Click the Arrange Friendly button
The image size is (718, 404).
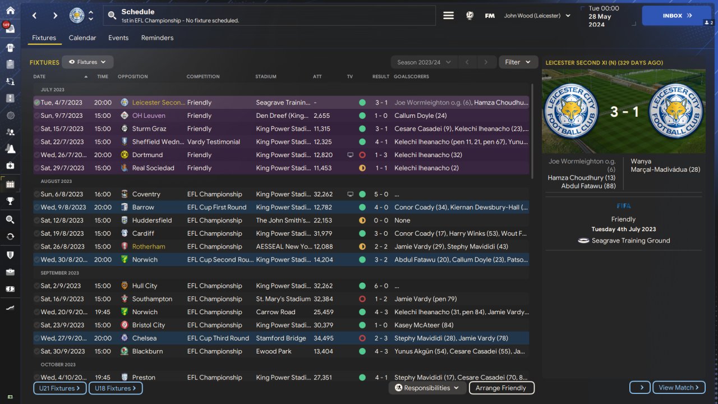pos(501,388)
